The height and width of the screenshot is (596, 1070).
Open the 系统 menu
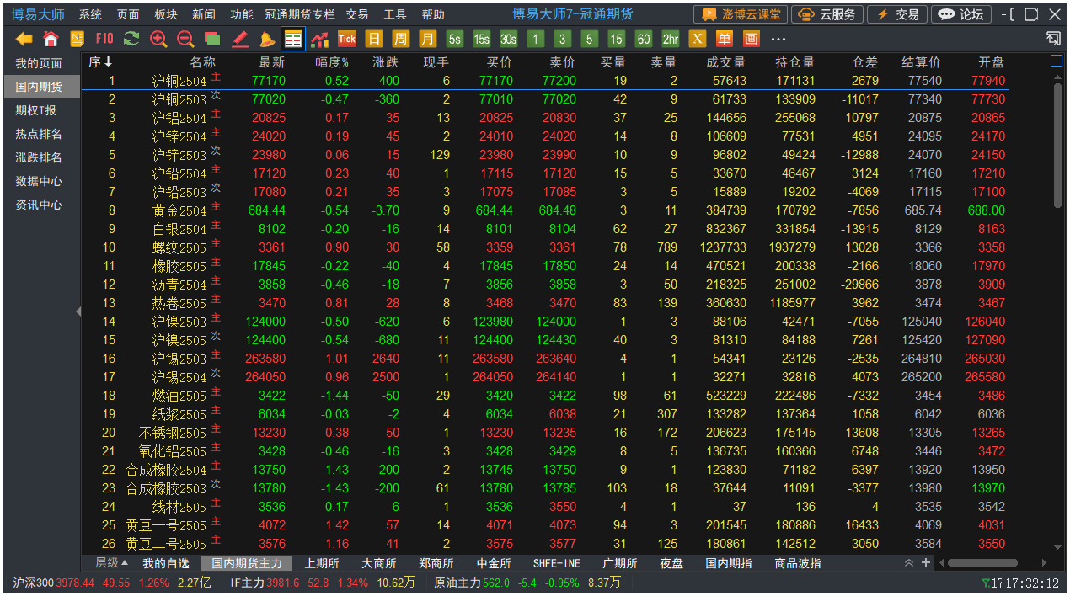pyautogui.click(x=90, y=14)
